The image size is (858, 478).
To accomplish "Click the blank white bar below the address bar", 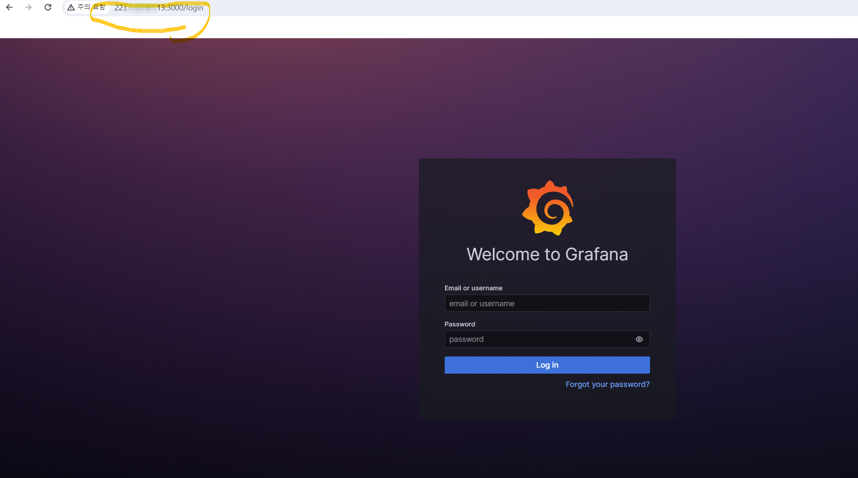I will (430, 27).
